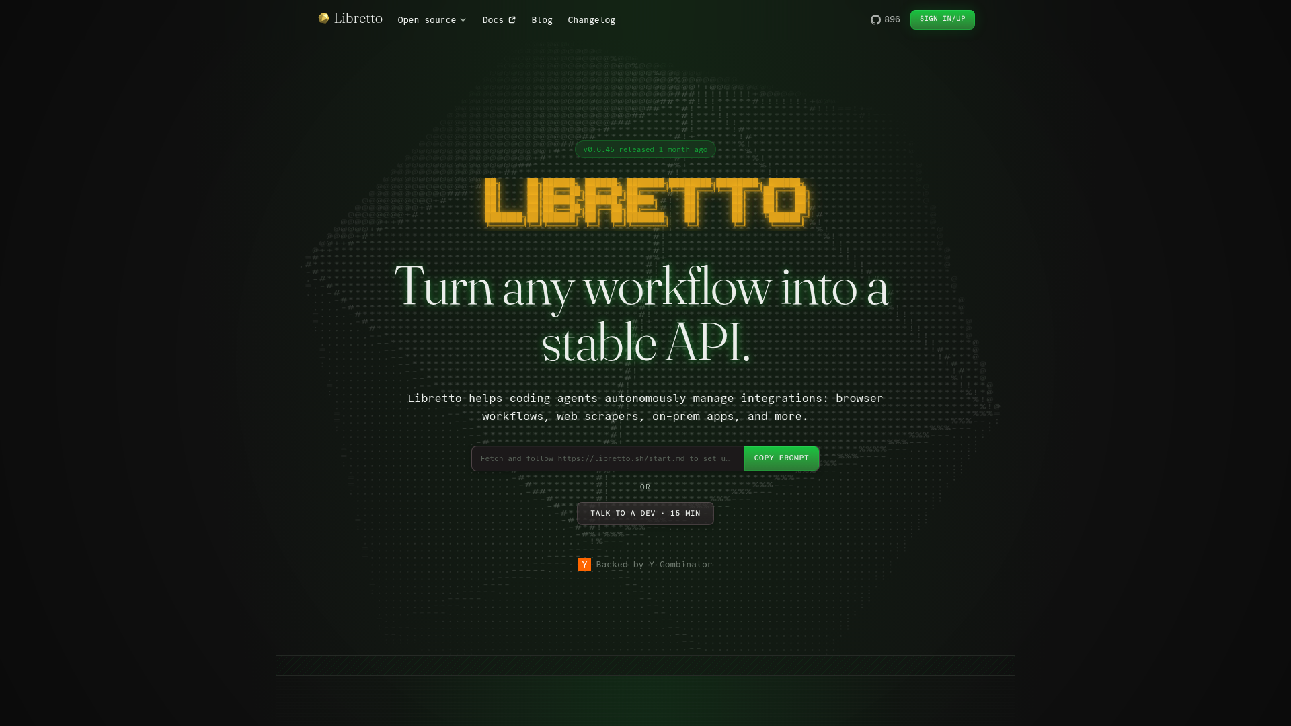Click the Fetch and follow prompt field

(x=608, y=458)
